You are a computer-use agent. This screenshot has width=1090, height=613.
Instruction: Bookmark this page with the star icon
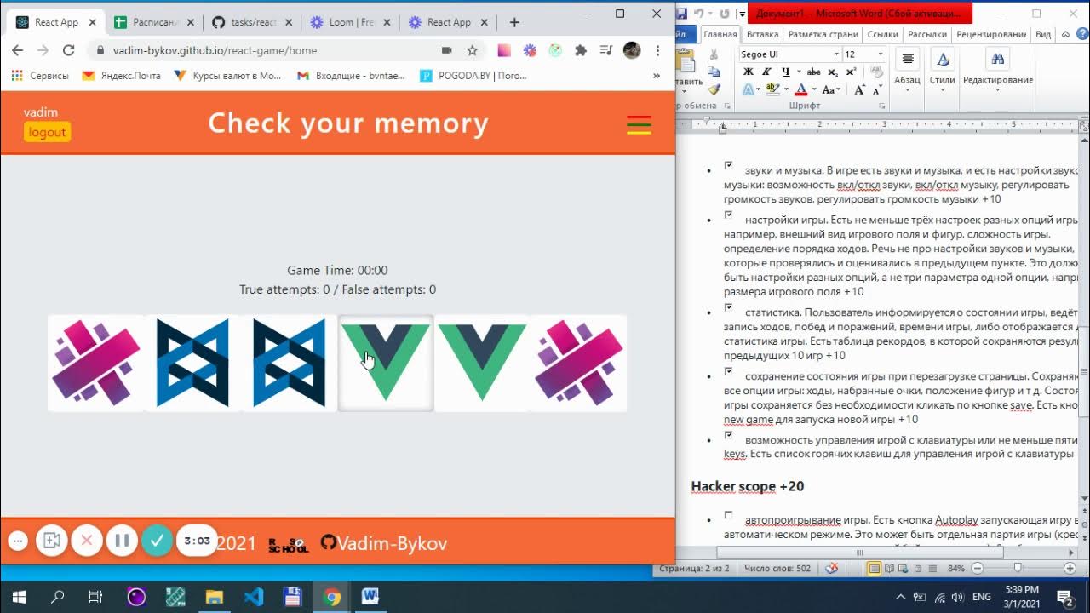pos(472,50)
